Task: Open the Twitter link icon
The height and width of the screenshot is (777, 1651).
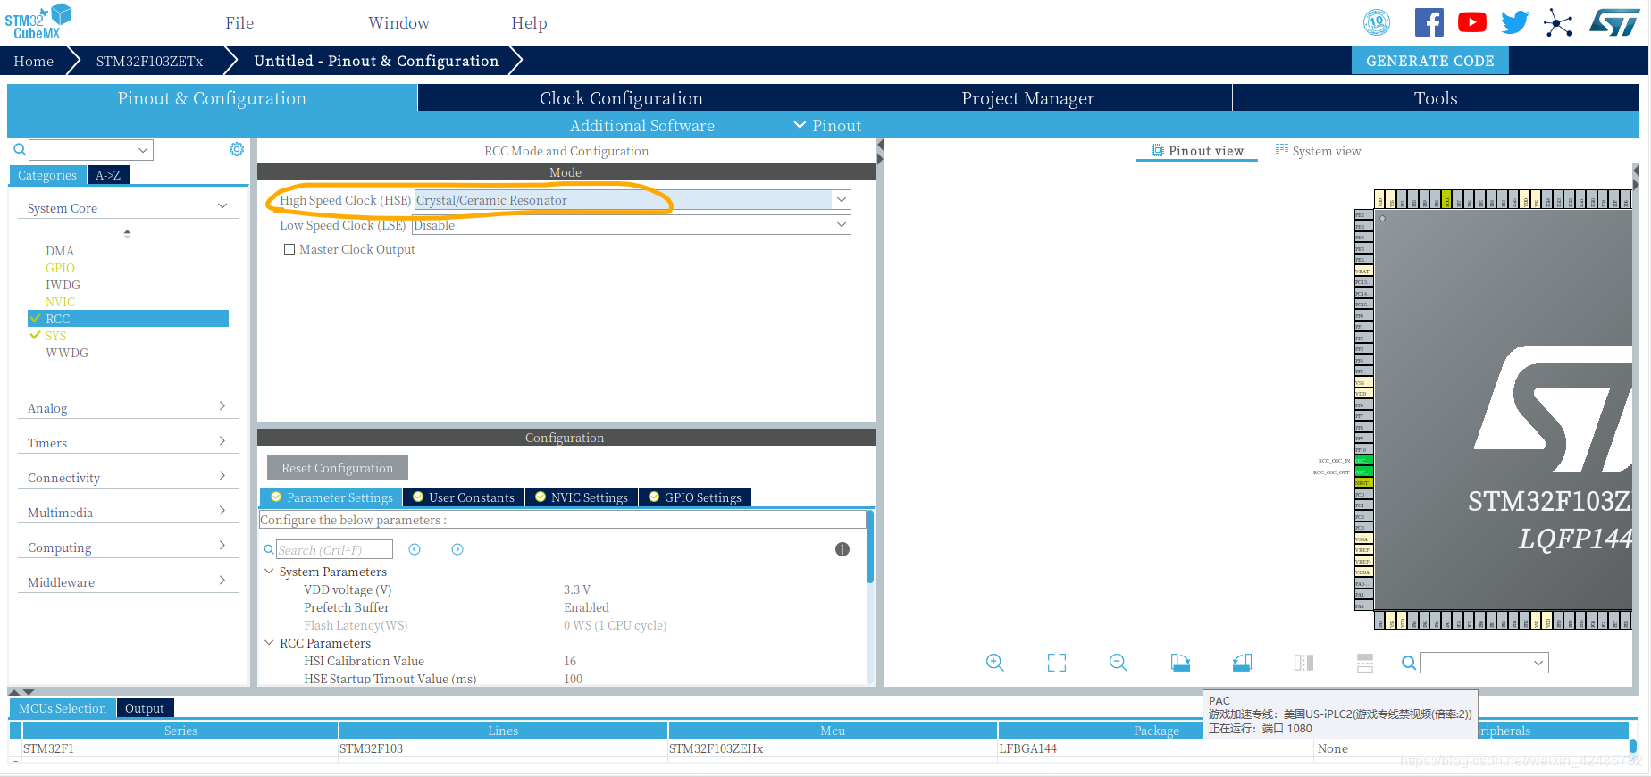Action: pyautogui.click(x=1514, y=22)
